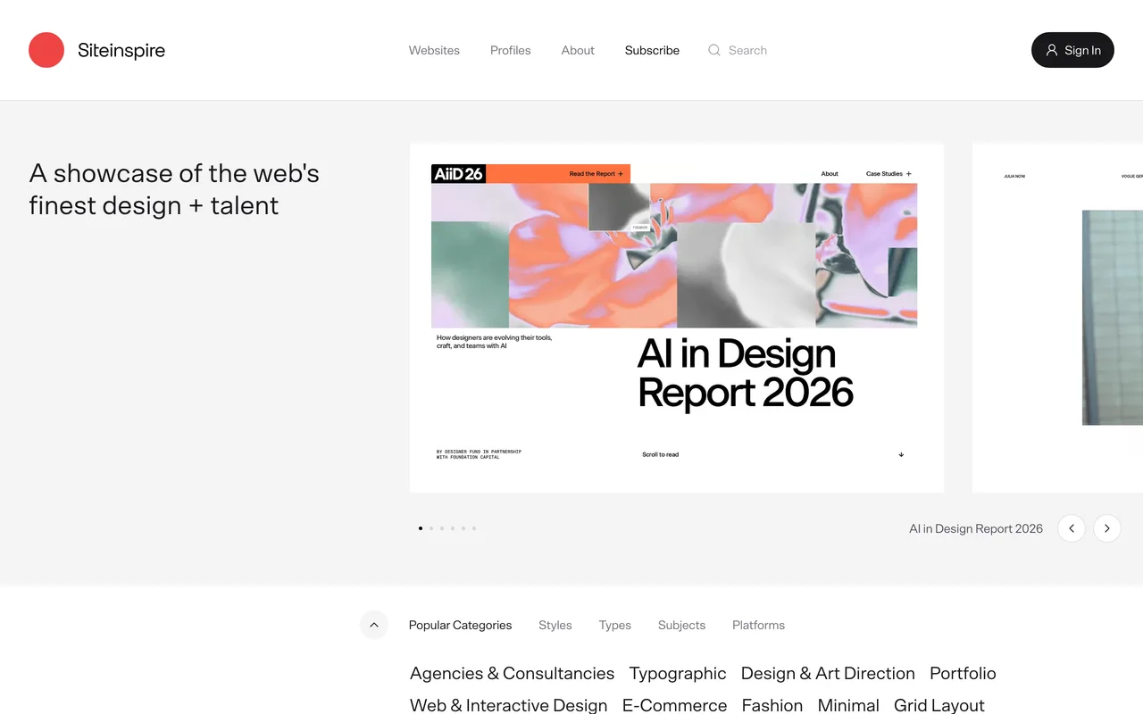Select the third carousel dot
1143x714 pixels.
[x=442, y=528]
